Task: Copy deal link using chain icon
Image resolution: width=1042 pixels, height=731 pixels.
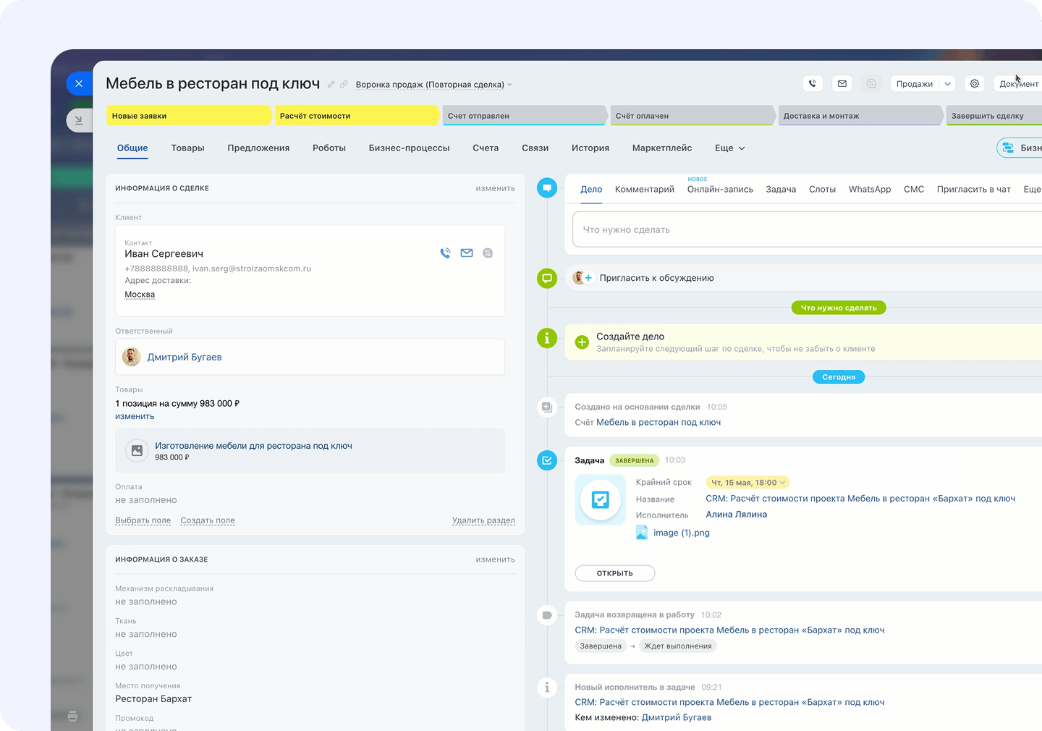Action: pyautogui.click(x=344, y=85)
